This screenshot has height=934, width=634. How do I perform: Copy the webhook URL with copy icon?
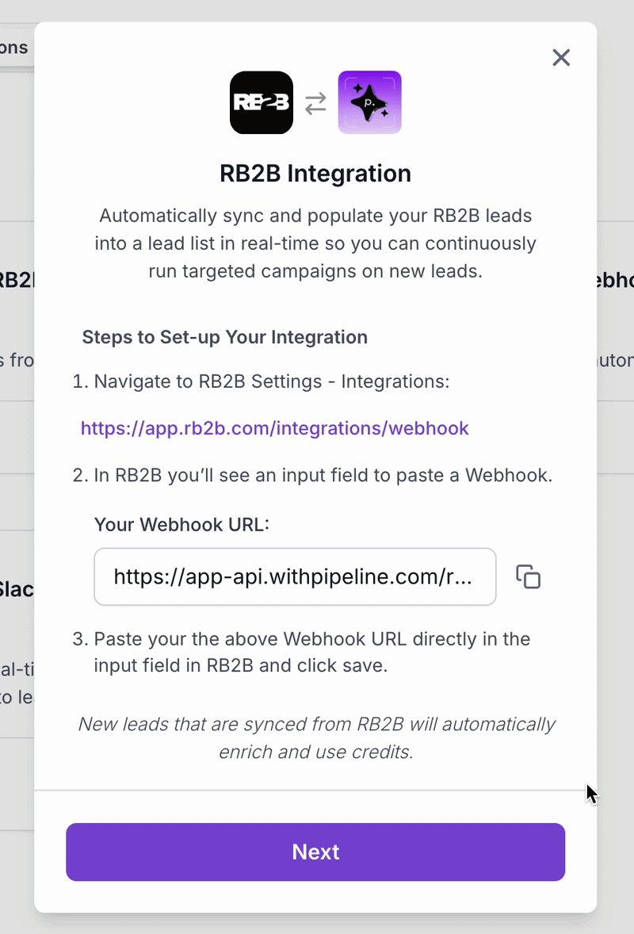pos(528,576)
